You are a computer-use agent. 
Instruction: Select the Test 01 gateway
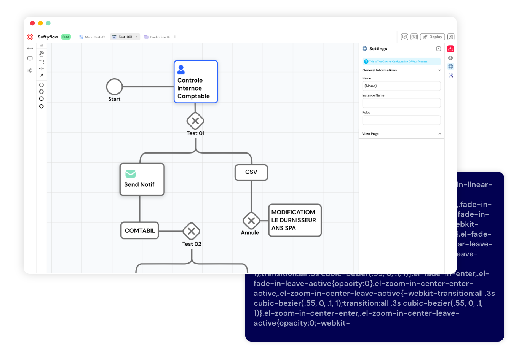coord(195,121)
